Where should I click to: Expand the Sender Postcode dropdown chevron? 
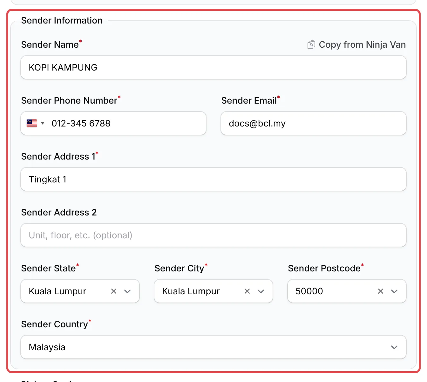click(x=394, y=291)
